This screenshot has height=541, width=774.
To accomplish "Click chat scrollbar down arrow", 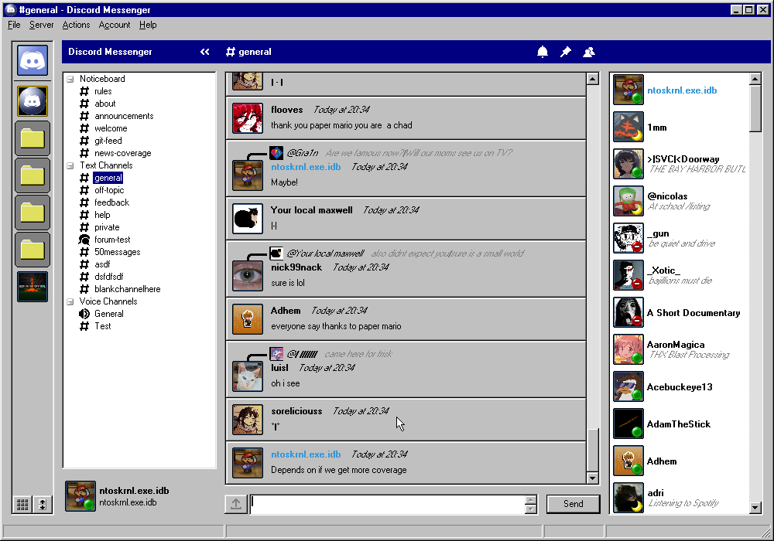I will click(593, 478).
